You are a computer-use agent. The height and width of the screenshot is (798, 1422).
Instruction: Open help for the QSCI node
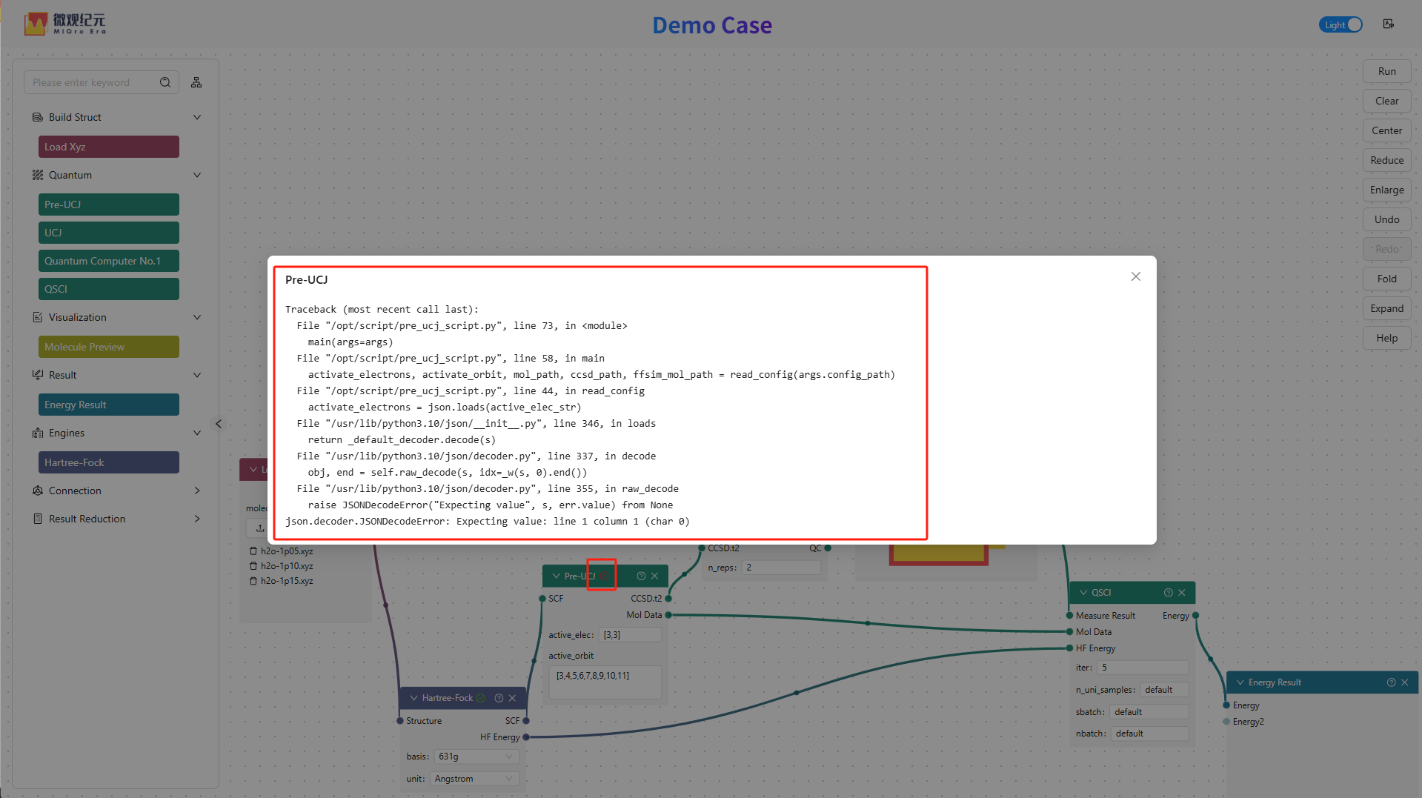[1169, 593]
